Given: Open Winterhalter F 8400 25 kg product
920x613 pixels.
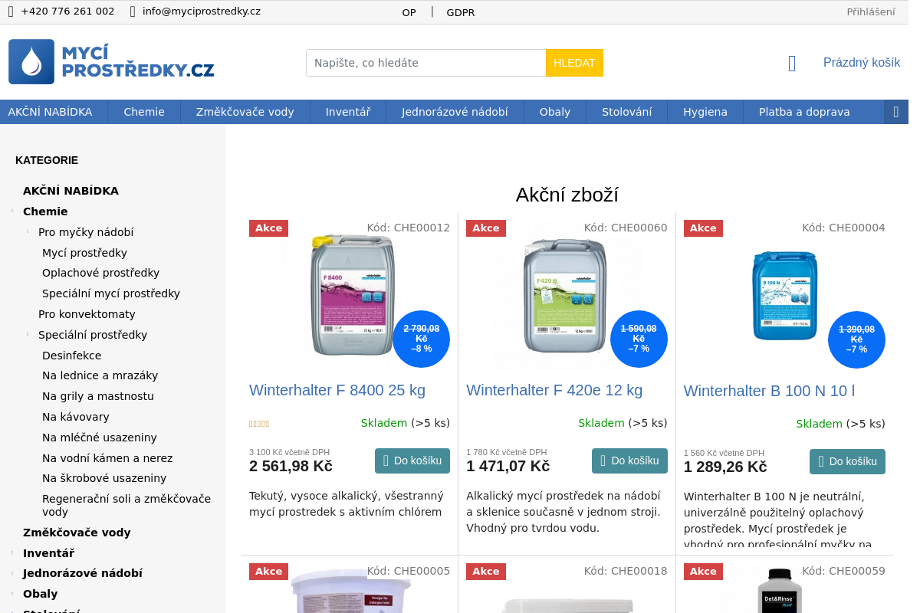Looking at the screenshot, I should click(337, 390).
